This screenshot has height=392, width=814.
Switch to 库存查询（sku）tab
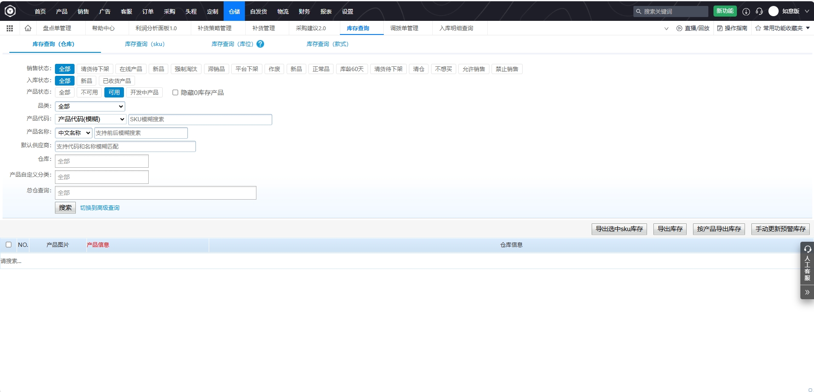[145, 44]
